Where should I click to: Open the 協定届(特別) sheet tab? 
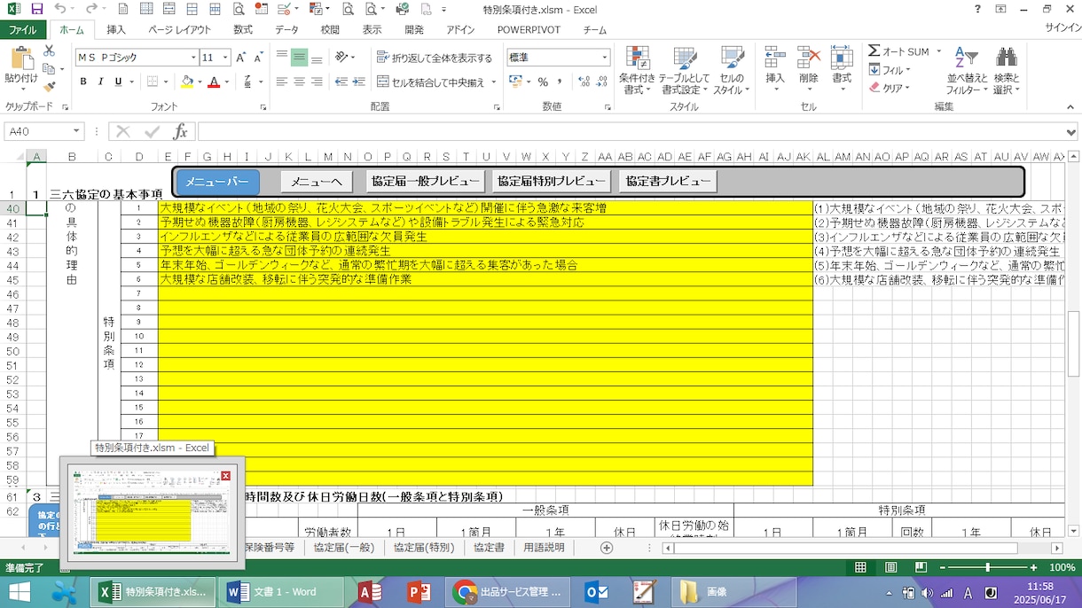424,548
